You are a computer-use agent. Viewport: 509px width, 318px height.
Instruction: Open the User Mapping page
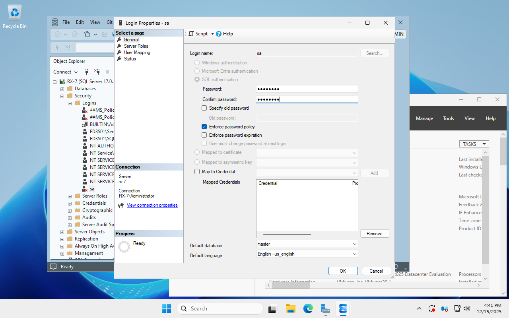tap(137, 52)
